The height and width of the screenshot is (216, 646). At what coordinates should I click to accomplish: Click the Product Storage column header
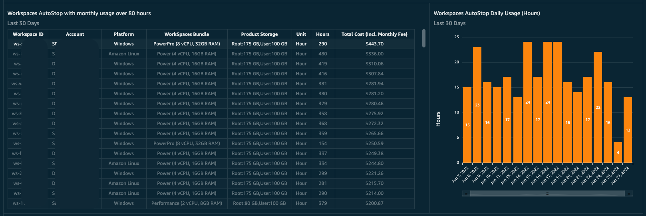259,34
